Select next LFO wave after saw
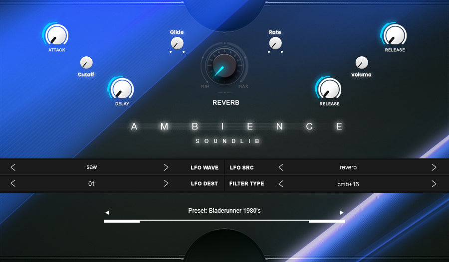Image resolution: width=449 pixels, height=262 pixels. (x=166, y=167)
